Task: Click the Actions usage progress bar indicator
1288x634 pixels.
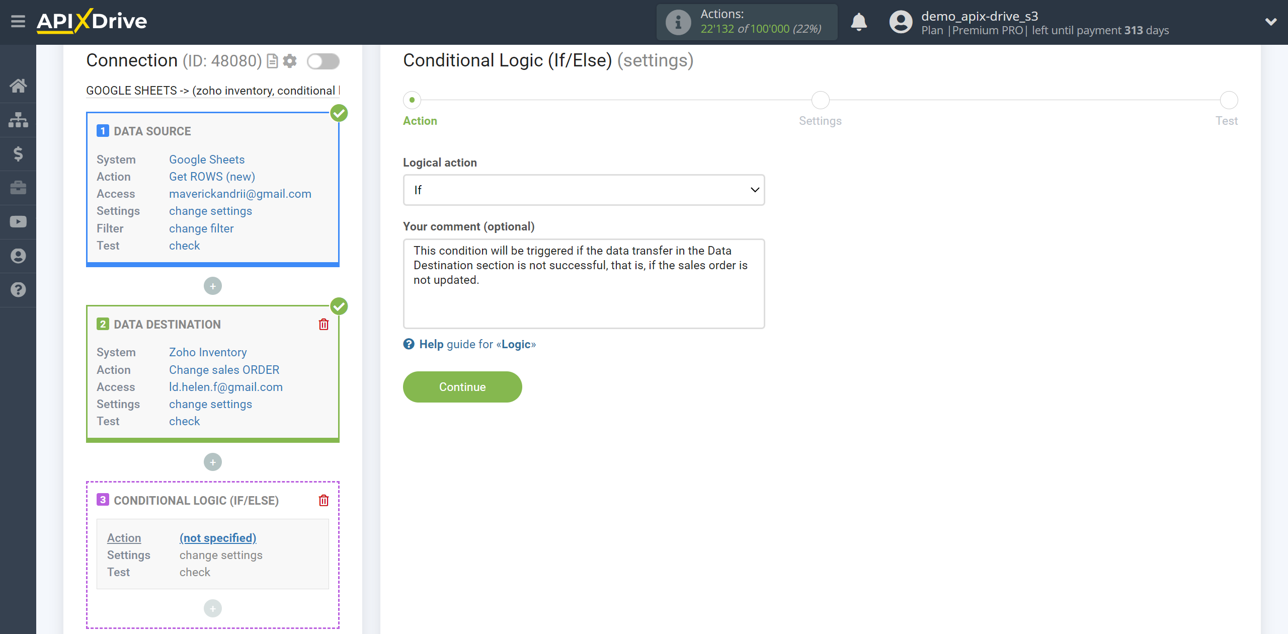Action: [x=747, y=22]
